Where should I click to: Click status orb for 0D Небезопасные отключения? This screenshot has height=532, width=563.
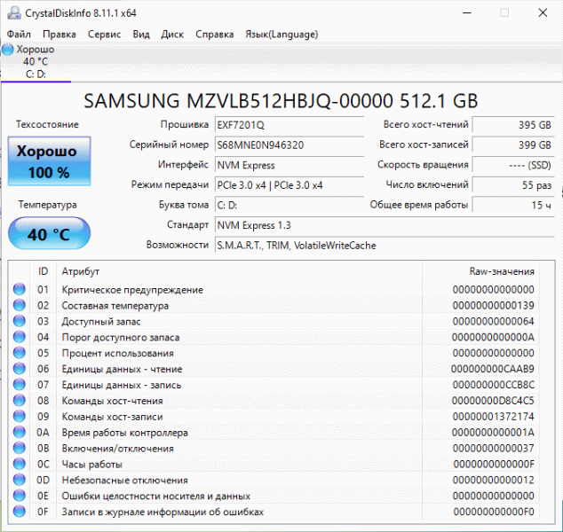(x=19, y=480)
